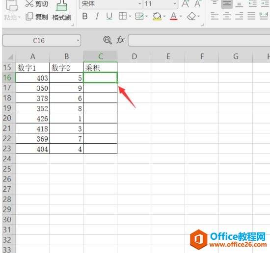The width and height of the screenshot is (270, 253).
Task: Click cell with header 数字2
Action: click(x=66, y=68)
